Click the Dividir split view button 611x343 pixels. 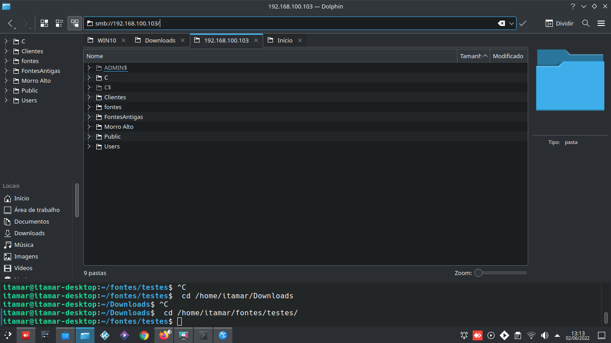[560, 23]
